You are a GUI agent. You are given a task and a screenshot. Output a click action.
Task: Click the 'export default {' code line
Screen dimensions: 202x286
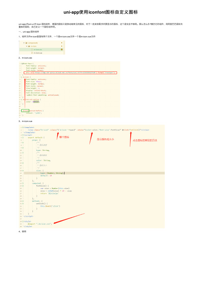coord(36,138)
